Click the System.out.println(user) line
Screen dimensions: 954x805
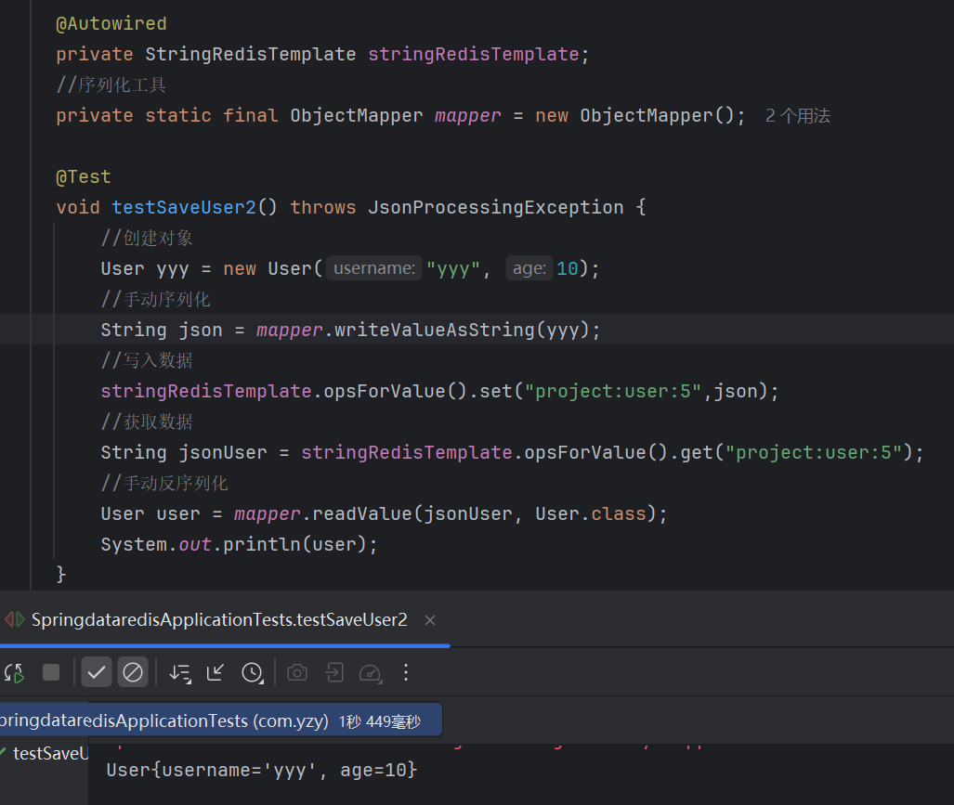click(239, 544)
